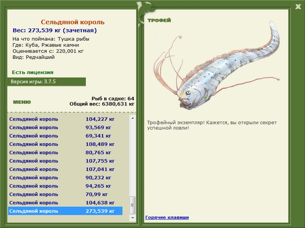Choose the 108,489 кг fish row
Screen dimensions: 305x228
(x=66, y=144)
